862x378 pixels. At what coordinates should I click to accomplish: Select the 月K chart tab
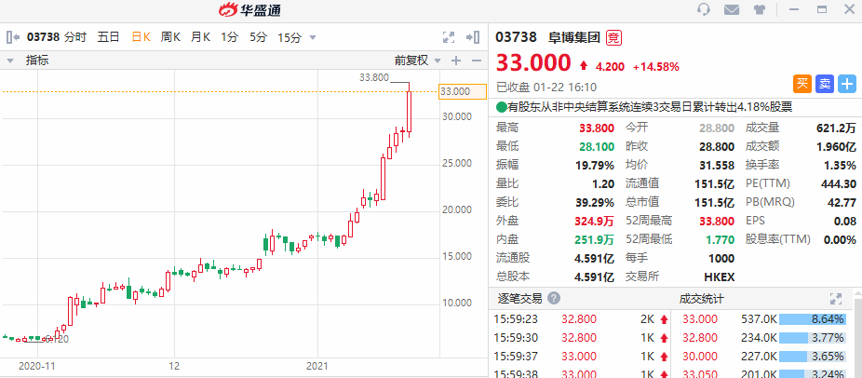click(201, 37)
